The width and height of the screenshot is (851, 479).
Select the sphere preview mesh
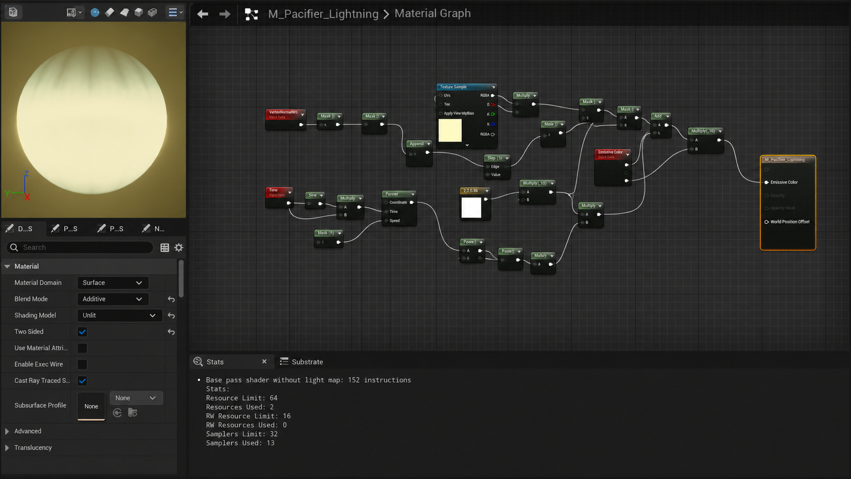pyautogui.click(x=95, y=12)
